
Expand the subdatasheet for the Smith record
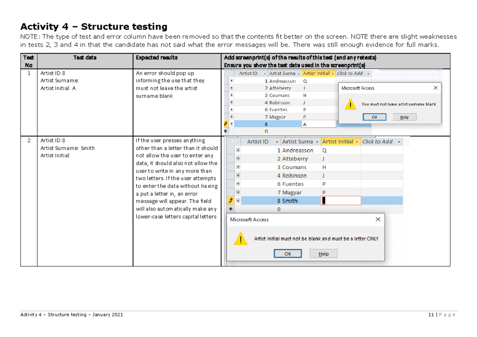(x=238, y=200)
